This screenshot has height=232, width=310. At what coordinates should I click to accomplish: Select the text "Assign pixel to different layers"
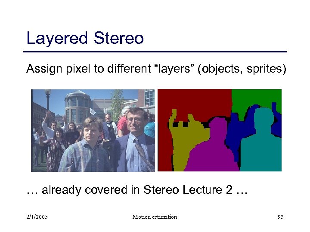point(110,69)
